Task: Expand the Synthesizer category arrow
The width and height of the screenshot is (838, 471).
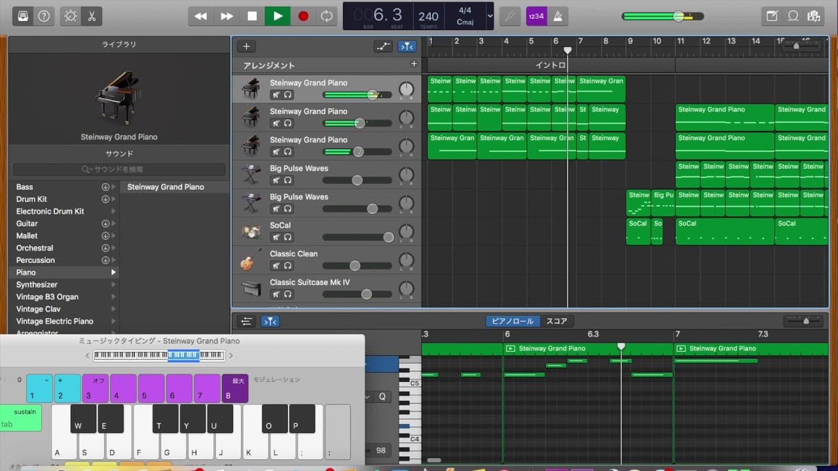Action: (x=113, y=285)
